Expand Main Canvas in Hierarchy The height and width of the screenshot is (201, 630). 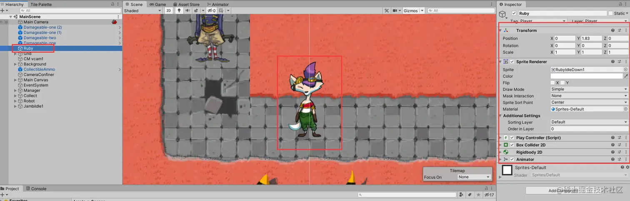point(15,80)
